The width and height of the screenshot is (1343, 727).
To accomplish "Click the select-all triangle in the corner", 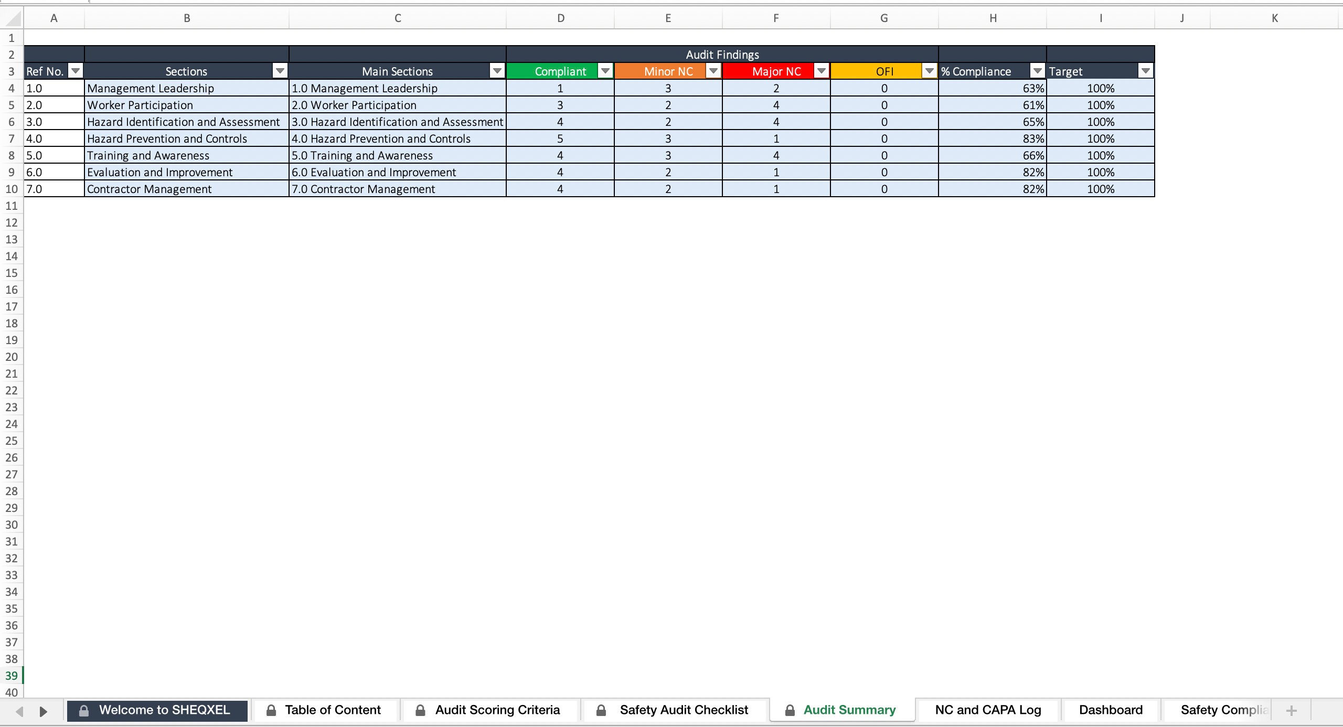I will tap(12, 17).
